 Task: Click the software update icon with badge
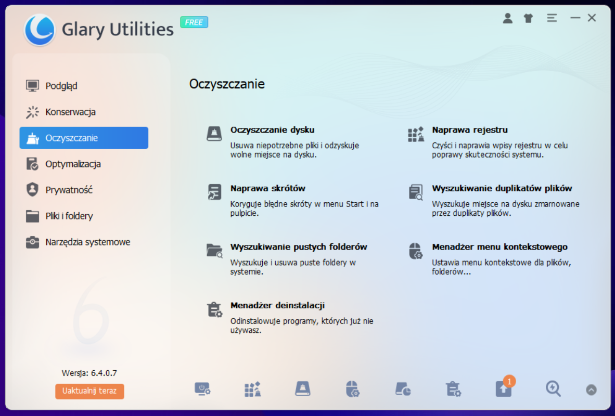click(x=504, y=389)
